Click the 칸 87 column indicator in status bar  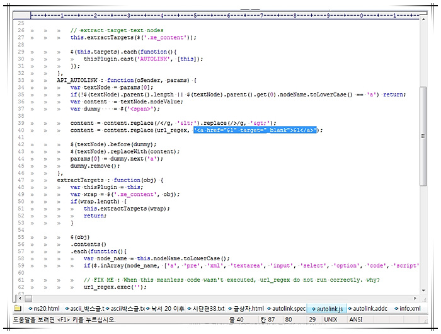[x=268, y=320]
